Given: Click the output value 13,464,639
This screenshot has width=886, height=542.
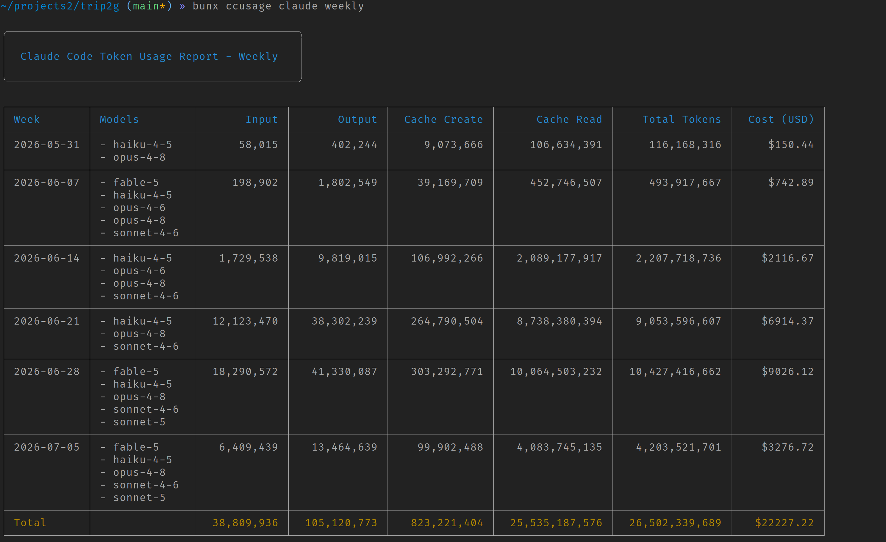Looking at the screenshot, I should coord(344,447).
